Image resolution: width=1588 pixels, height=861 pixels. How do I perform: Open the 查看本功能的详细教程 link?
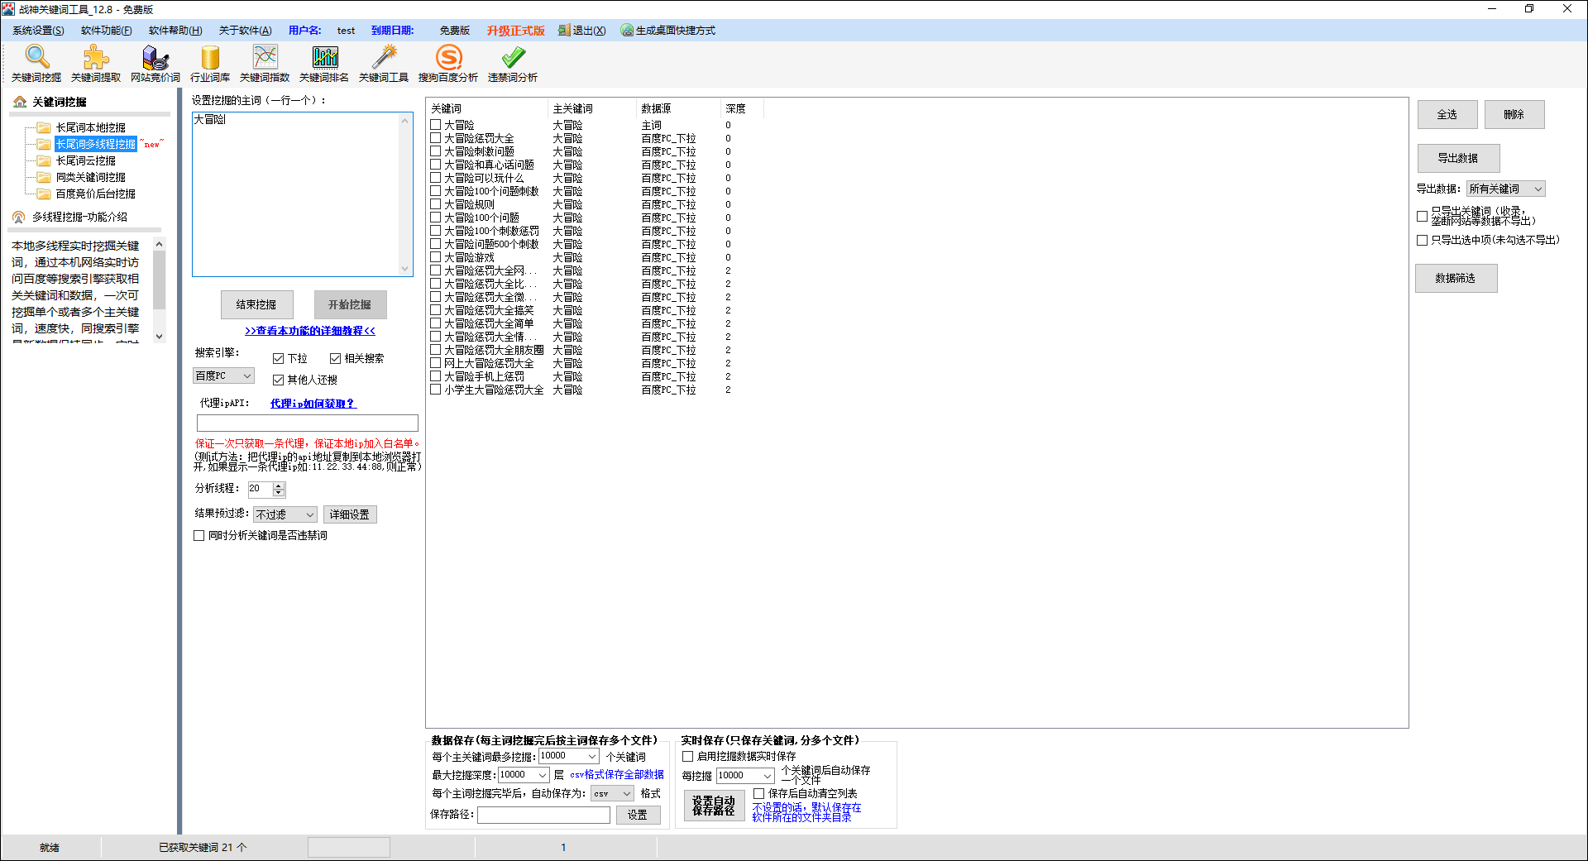point(310,331)
